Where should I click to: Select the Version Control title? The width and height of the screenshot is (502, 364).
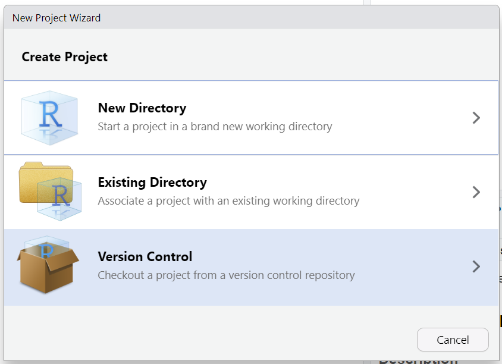[x=145, y=257]
